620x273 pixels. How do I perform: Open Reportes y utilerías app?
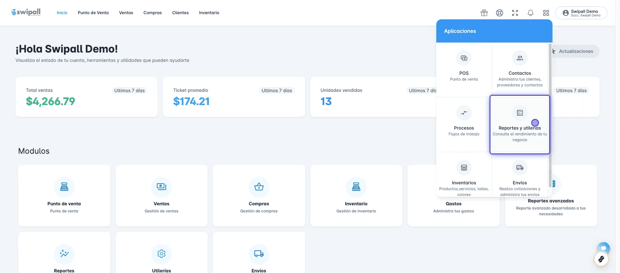[520, 124]
